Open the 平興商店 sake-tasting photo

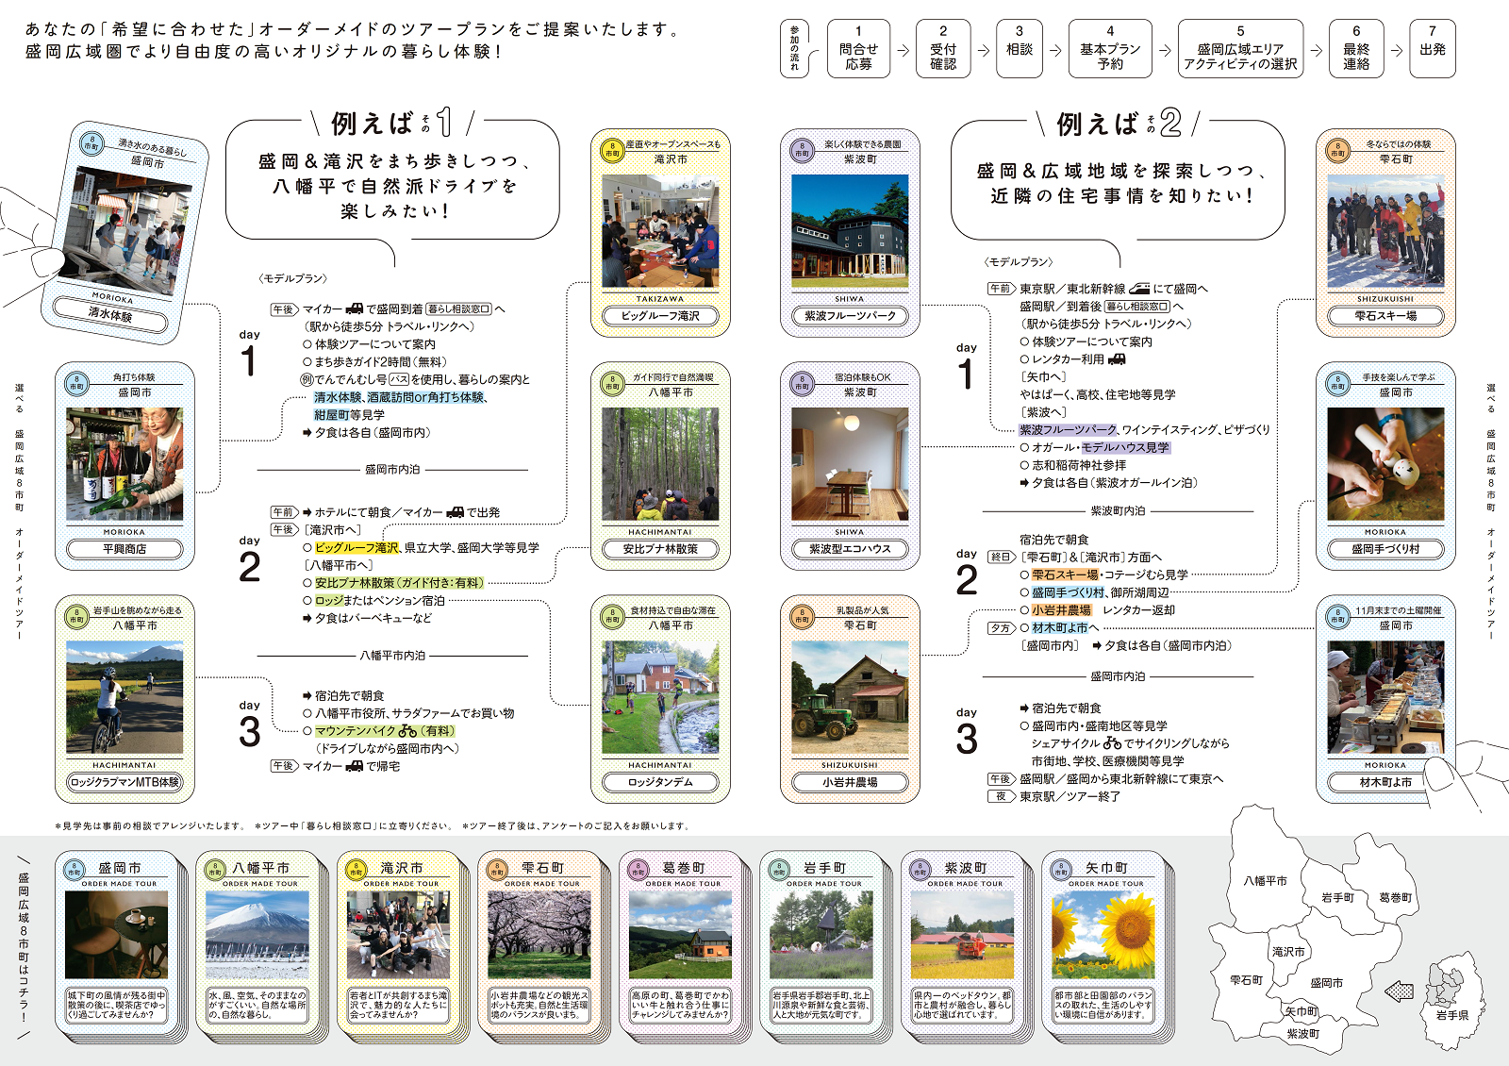coord(124,464)
